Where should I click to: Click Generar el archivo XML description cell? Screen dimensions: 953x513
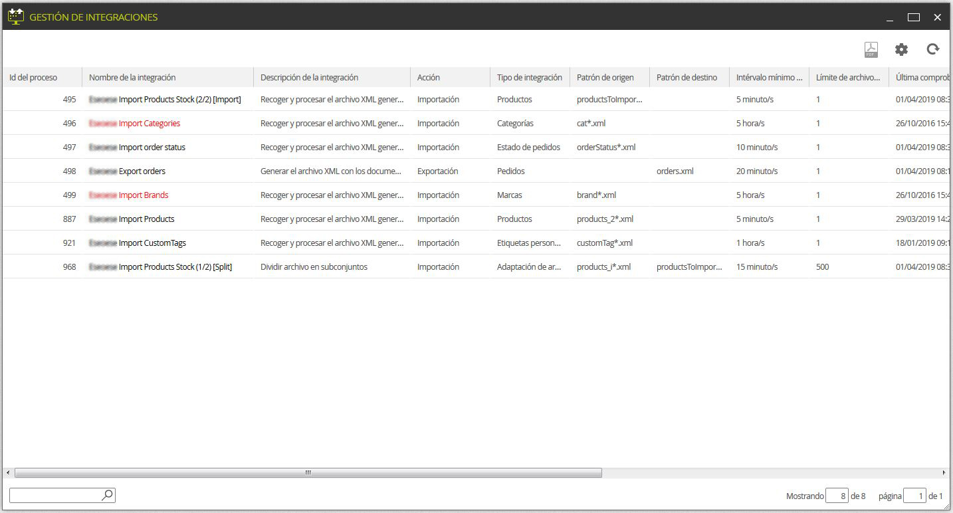pyautogui.click(x=331, y=171)
